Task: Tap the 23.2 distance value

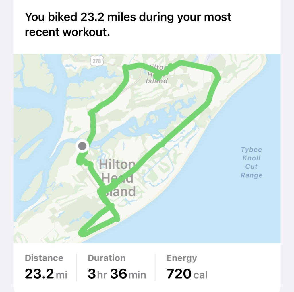Action: 39,273
